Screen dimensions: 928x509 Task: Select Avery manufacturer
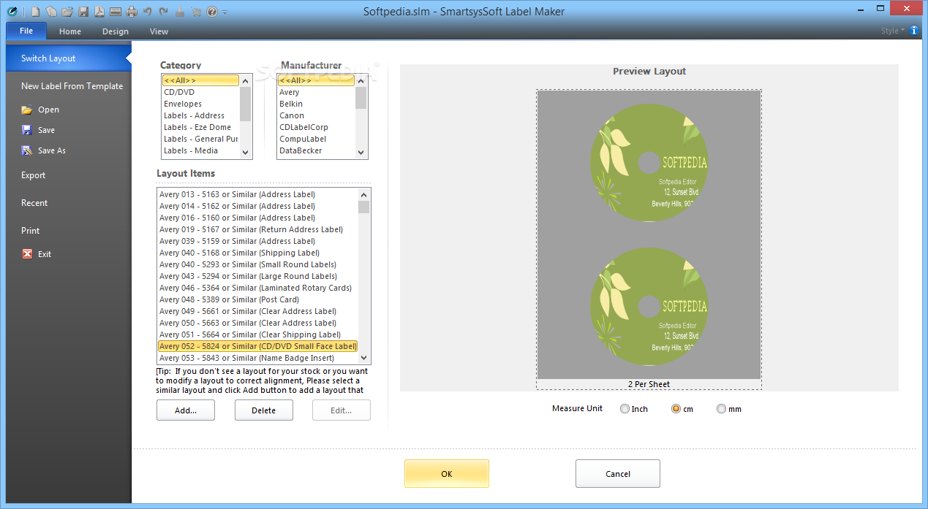290,92
